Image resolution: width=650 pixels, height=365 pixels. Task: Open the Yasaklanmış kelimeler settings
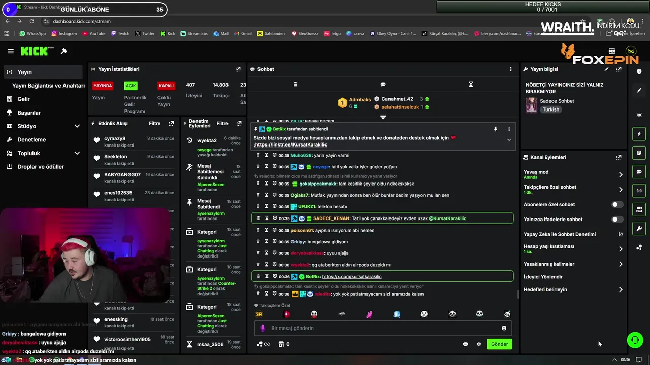(x=573, y=264)
